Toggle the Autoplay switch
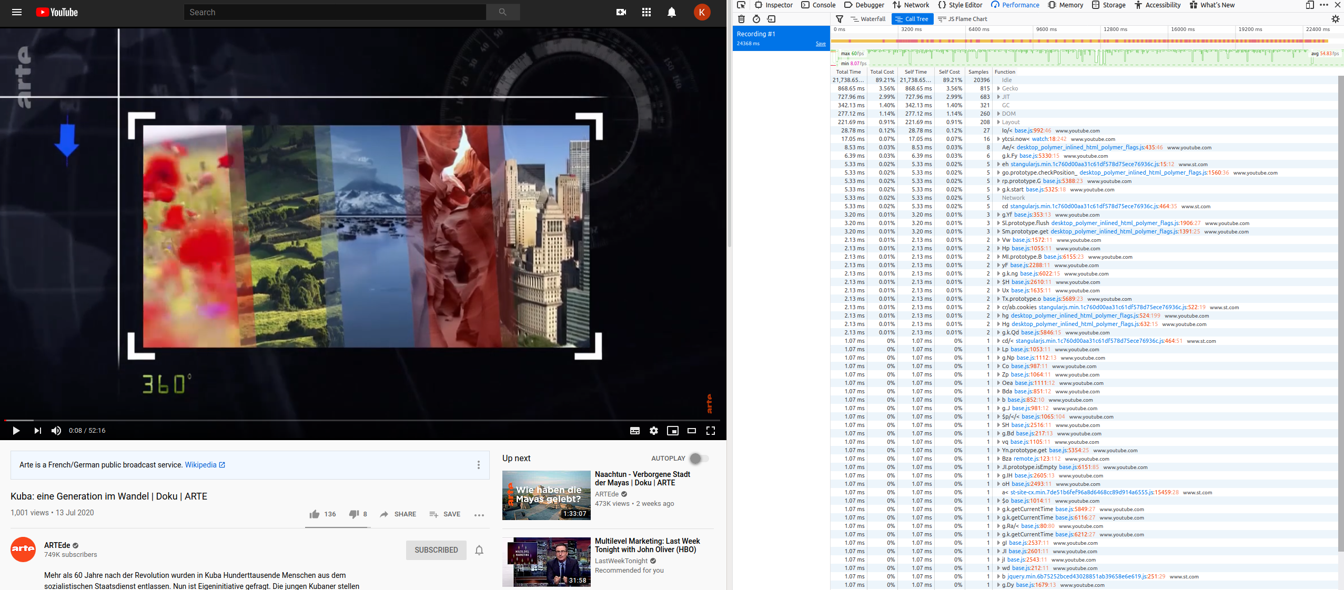Image resolution: width=1344 pixels, height=590 pixels. coord(699,459)
